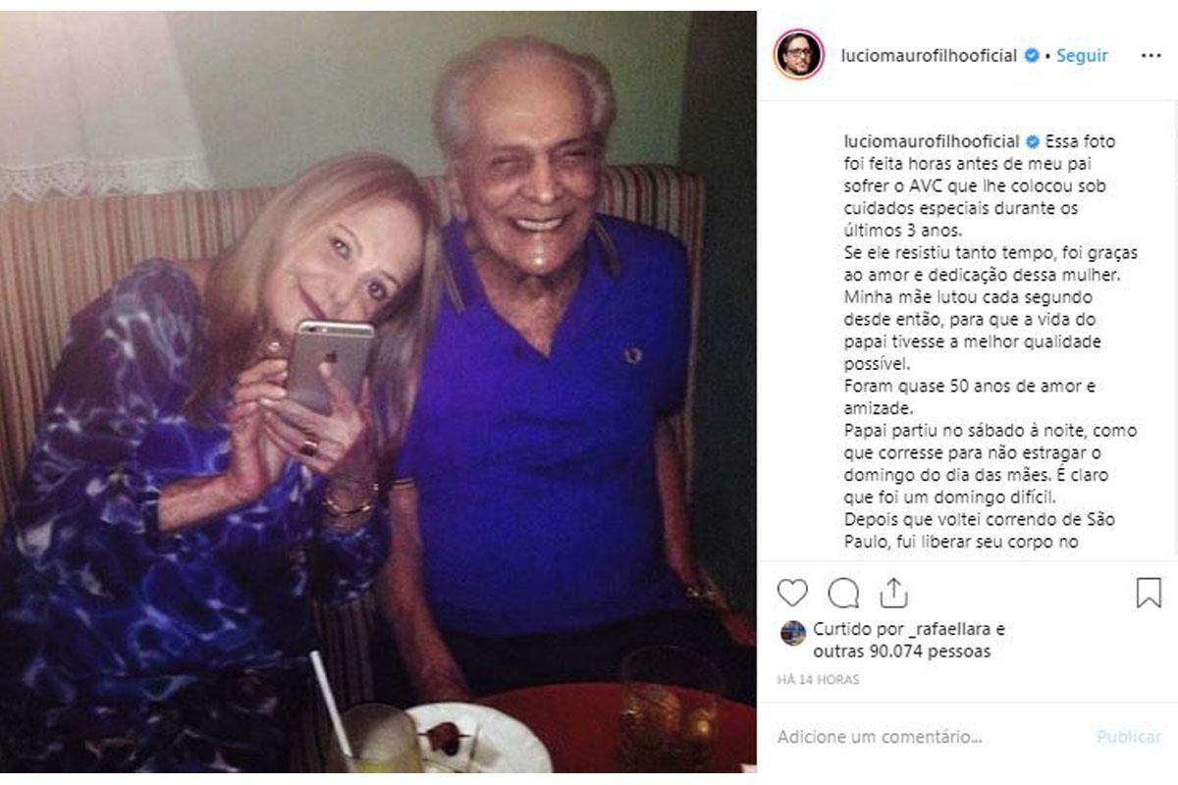Follow the account with the Seguir button

(1082, 56)
